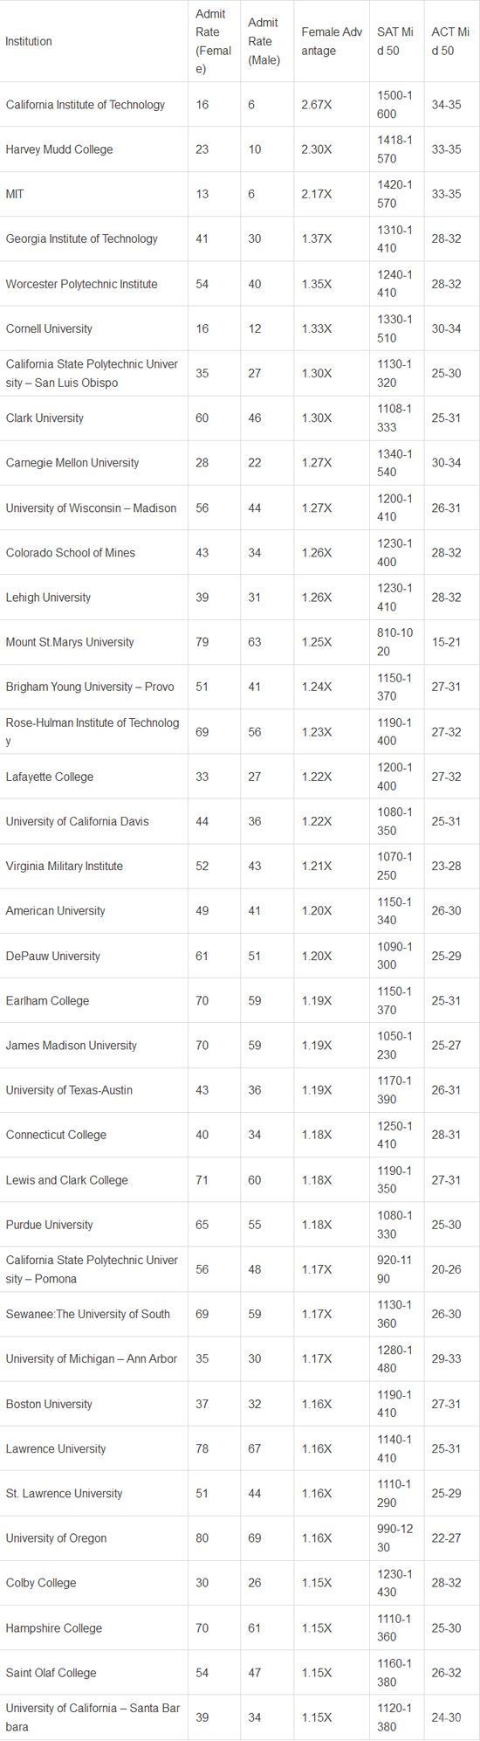Select the California Institute of Technology row

[x=240, y=105]
